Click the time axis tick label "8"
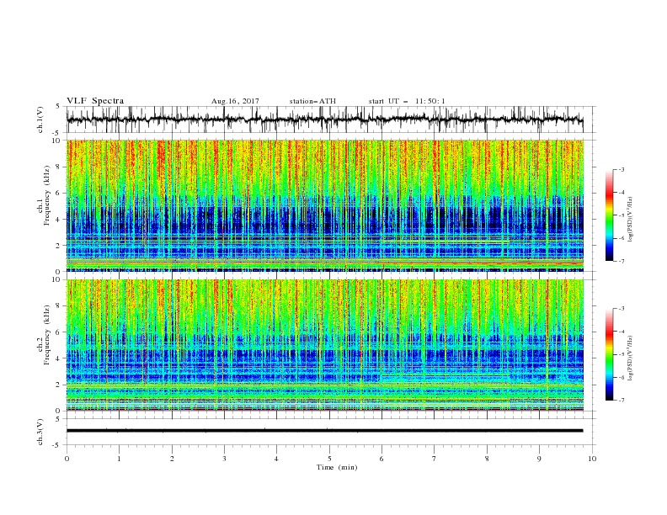667x515 pixels. click(487, 459)
